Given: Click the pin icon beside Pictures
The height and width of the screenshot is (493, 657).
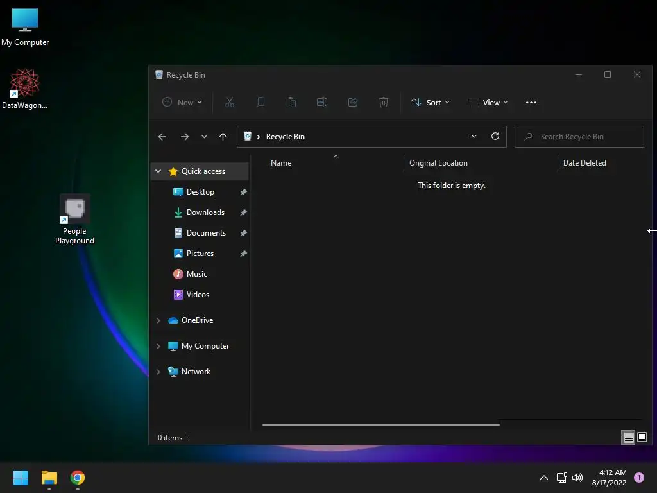Looking at the screenshot, I should (x=243, y=254).
